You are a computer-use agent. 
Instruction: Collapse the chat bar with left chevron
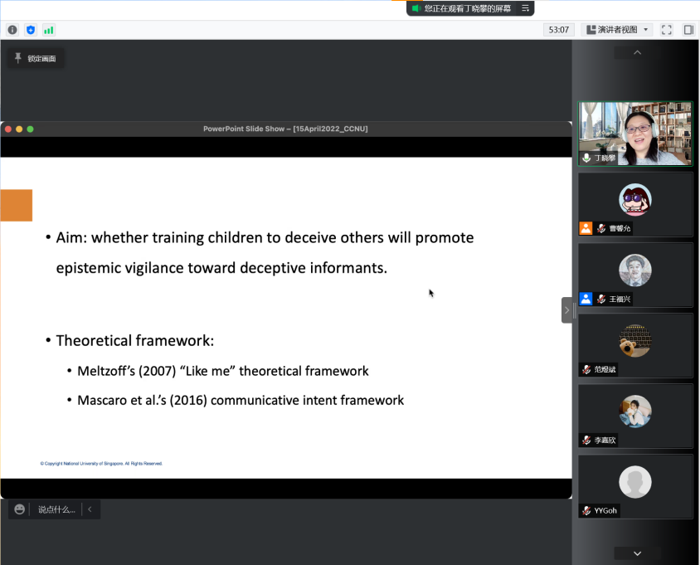90,509
